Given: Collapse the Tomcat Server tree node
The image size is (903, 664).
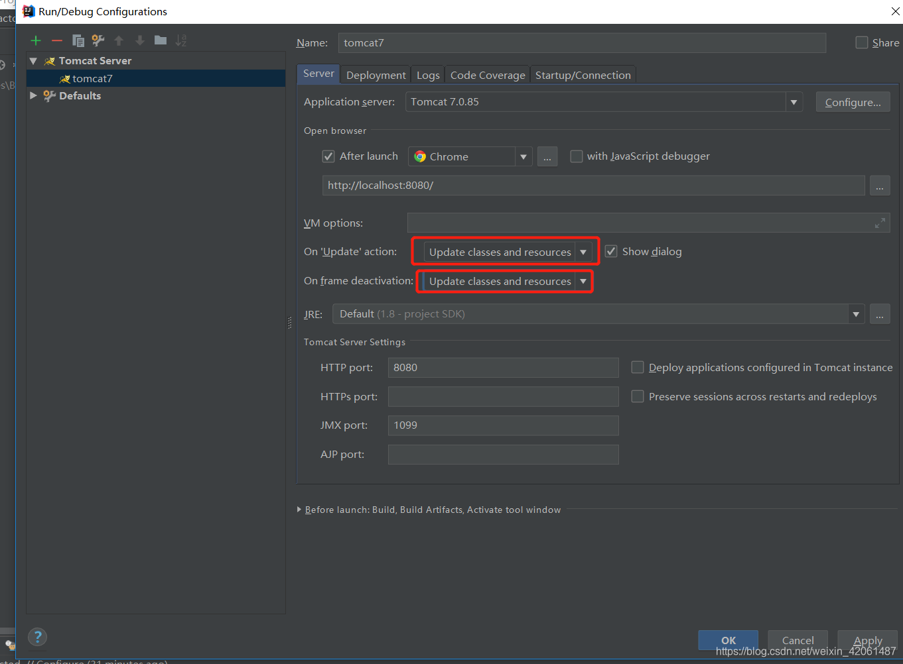Looking at the screenshot, I should [33, 61].
